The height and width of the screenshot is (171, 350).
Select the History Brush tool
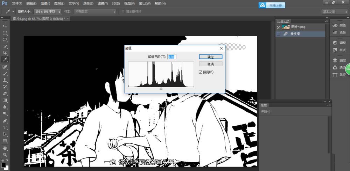pyautogui.click(x=5, y=87)
